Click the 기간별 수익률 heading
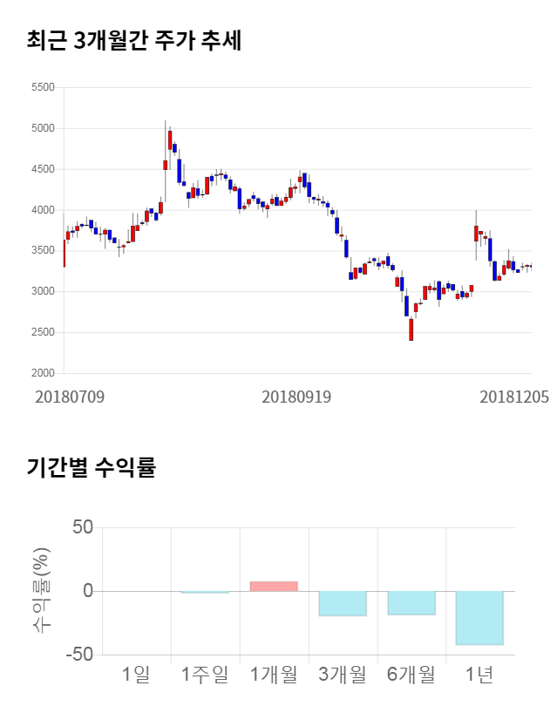This screenshot has height=706, width=558. pos(91,467)
